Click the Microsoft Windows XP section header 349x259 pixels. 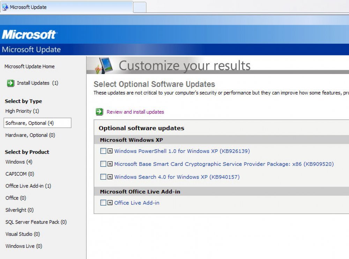pyautogui.click(x=131, y=140)
